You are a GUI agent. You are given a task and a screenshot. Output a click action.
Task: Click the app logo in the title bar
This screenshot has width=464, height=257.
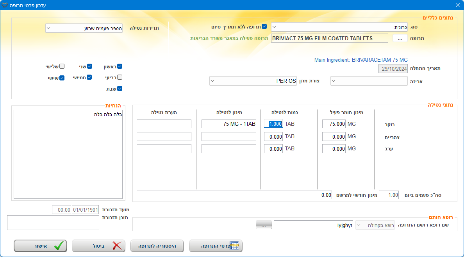pyautogui.click(x=5, y=5)
